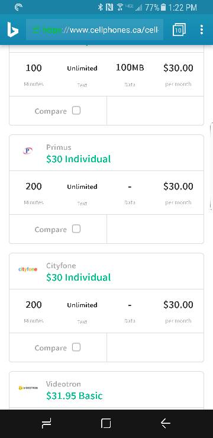This screenshot has height=438, width=213.
Task: Tap the Videotron carrier logo
Action: [x=28, y=388]
